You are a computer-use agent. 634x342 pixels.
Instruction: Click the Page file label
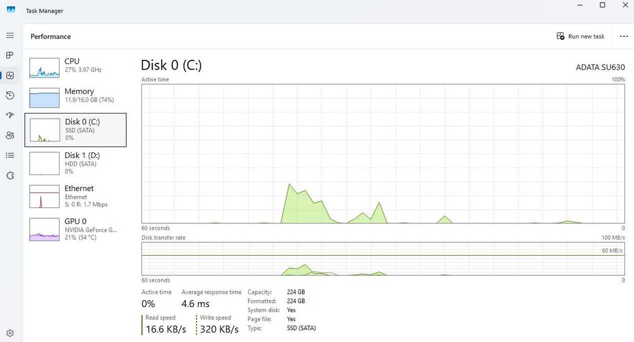click(259, 319)
